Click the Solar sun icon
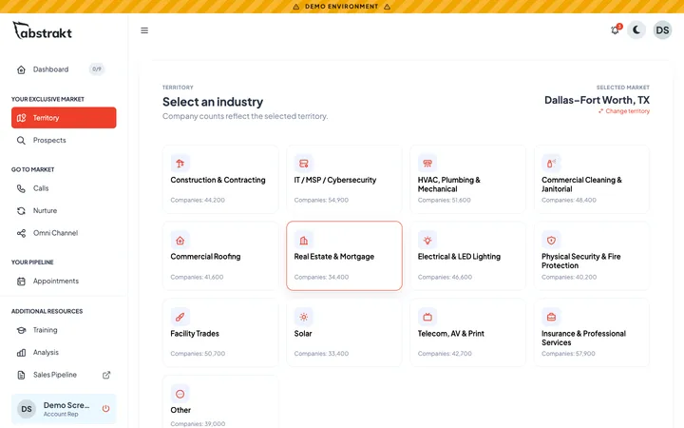The height and width of the screenshot is (428, 684). point(304,317)
